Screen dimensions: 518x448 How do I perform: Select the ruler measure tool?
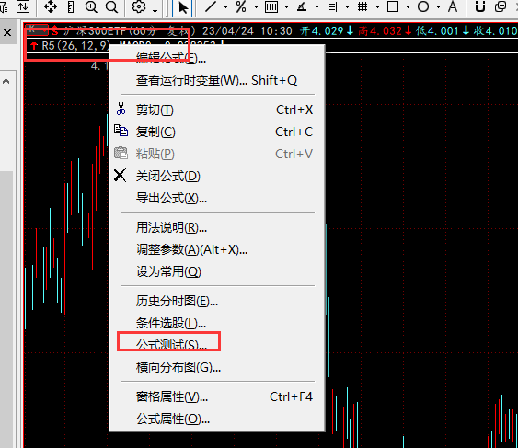(71, 6)
